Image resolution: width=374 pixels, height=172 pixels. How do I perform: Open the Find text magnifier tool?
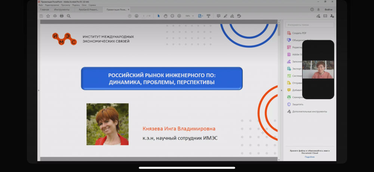69,16
